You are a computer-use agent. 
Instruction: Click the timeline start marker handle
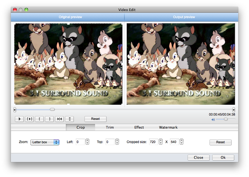(x=15, y=110)
